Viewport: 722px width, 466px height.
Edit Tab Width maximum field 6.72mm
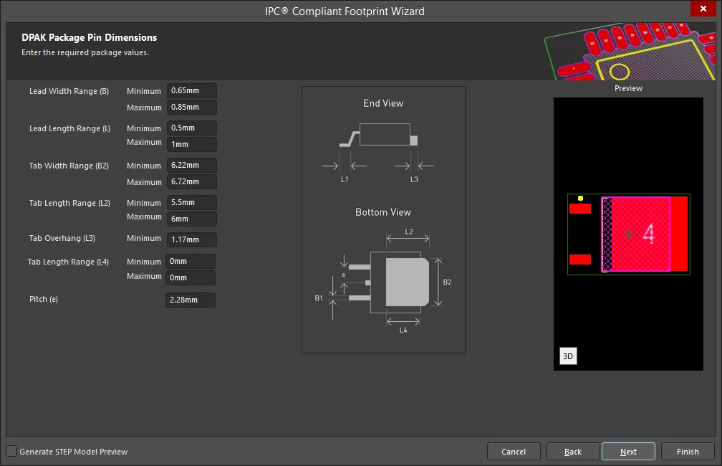point(191,181)
